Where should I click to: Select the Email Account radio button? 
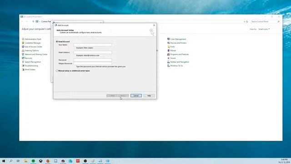pos(57,41)
